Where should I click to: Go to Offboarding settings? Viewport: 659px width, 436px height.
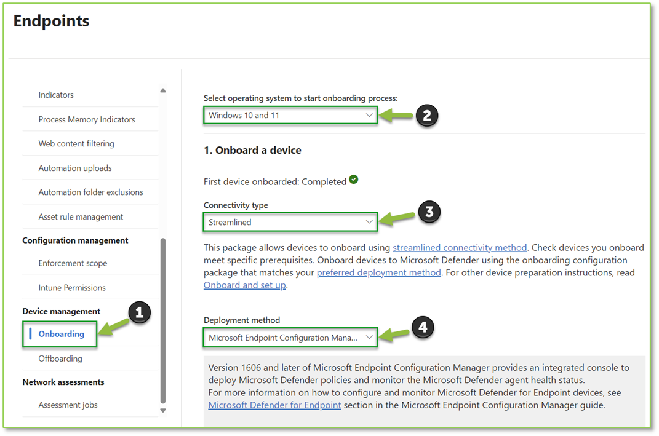coord(60,359)
